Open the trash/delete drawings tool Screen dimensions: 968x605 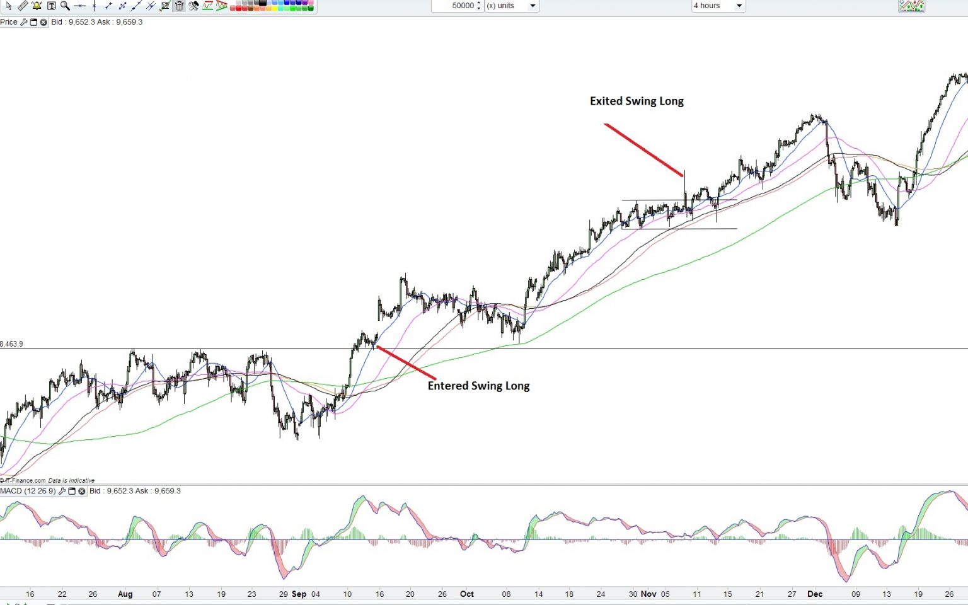point(180,6)
